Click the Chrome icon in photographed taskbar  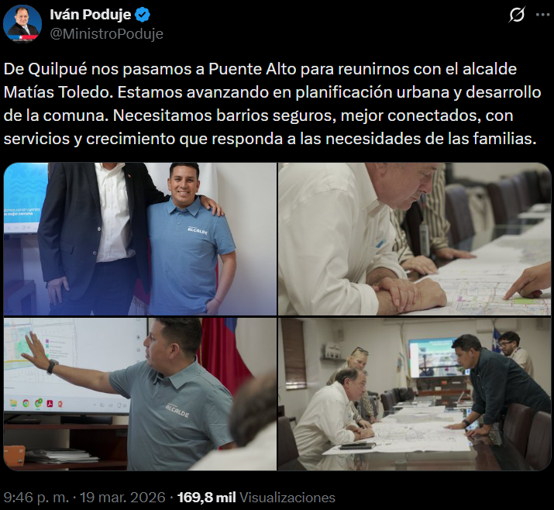[x=26, y=403]
